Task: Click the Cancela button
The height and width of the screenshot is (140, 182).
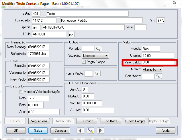Action: [x=60, y=131]
